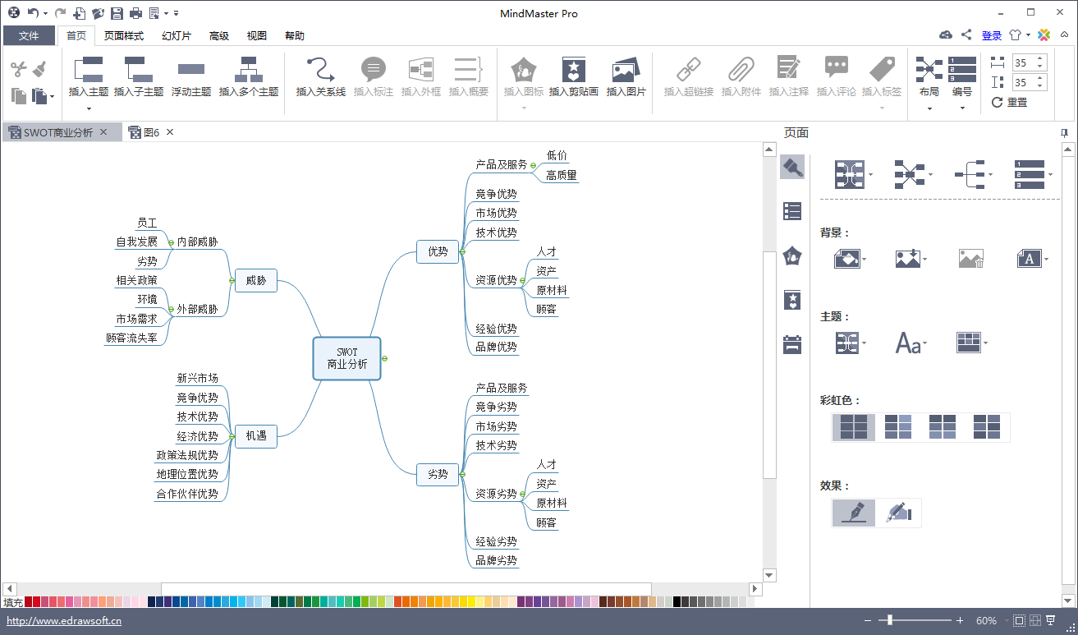Select the fourth rainbow color scheme
The height and width of the screenshot is (635, 1078).
coord(987,427)
